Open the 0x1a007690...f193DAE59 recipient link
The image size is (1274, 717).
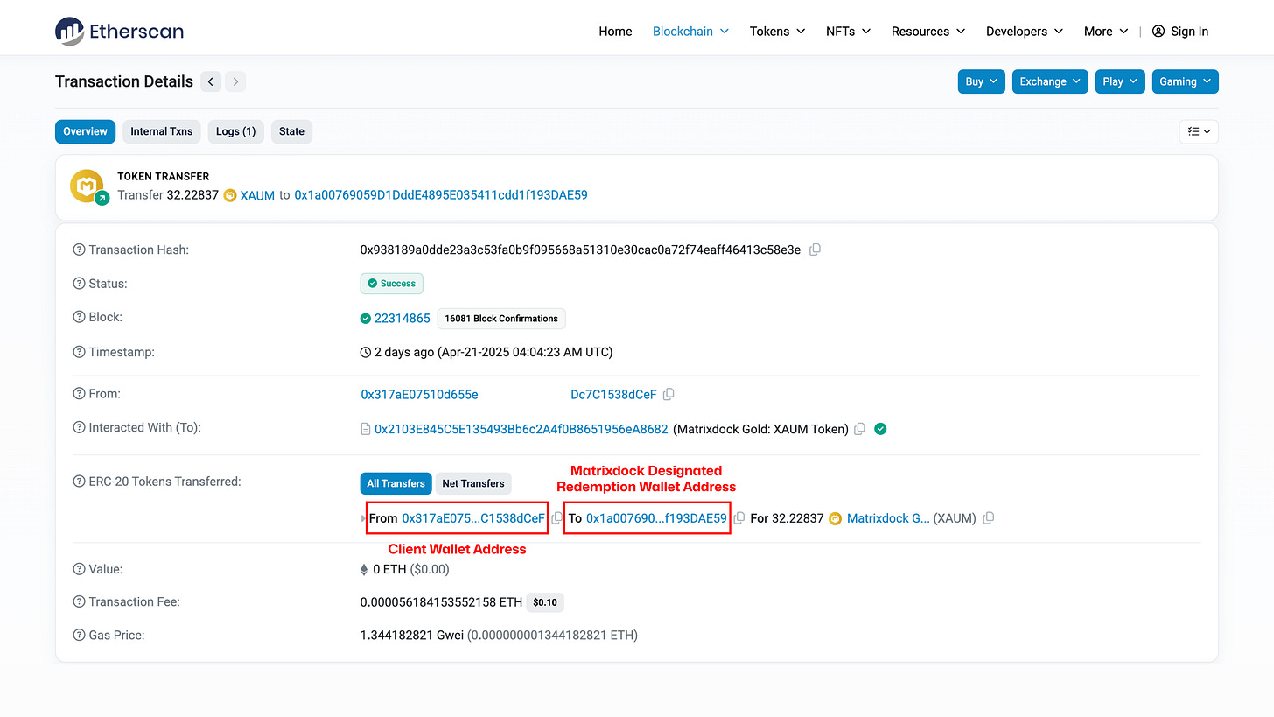[x=656, y=518]
